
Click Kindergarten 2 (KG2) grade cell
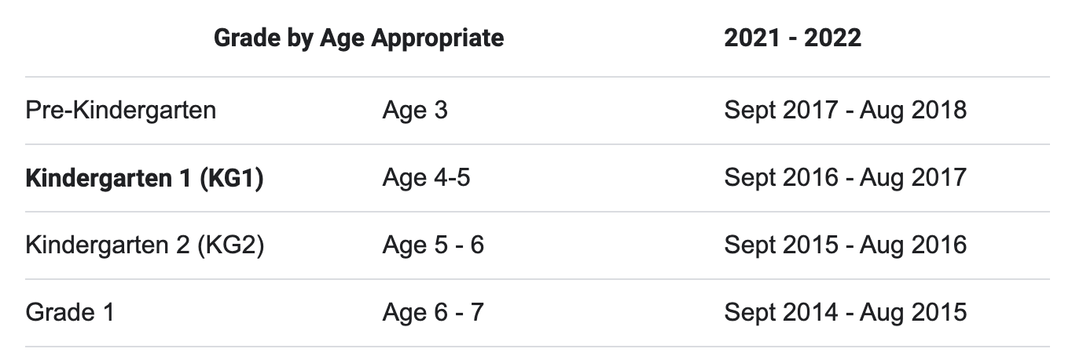tap(145, 245)
